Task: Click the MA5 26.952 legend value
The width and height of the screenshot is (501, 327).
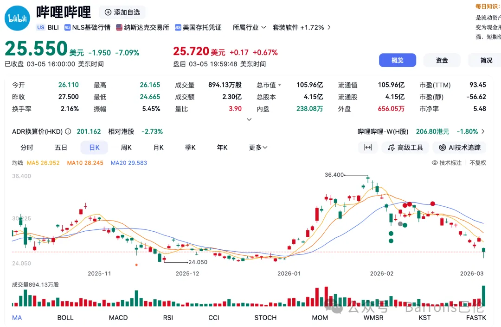Action: pos(43,163)
